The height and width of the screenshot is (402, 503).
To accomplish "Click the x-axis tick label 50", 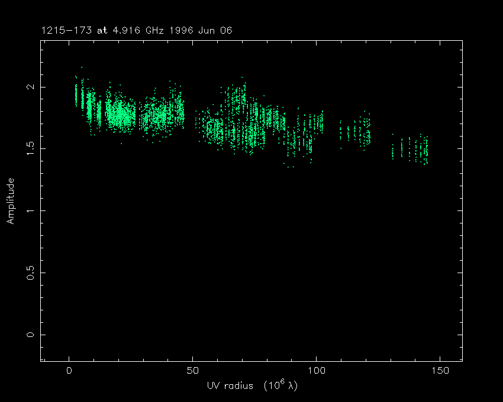I will pos(193,371).
